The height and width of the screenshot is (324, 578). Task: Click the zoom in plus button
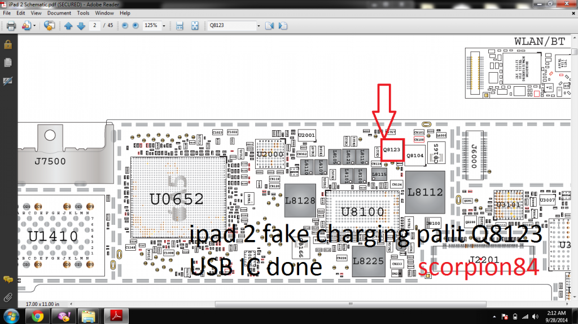tap(135, 26)
